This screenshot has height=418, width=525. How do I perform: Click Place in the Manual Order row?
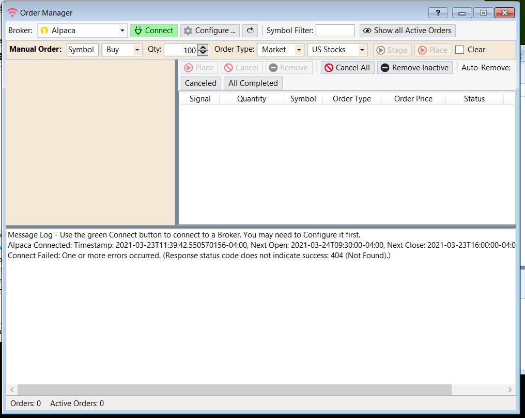click(433, 50)
